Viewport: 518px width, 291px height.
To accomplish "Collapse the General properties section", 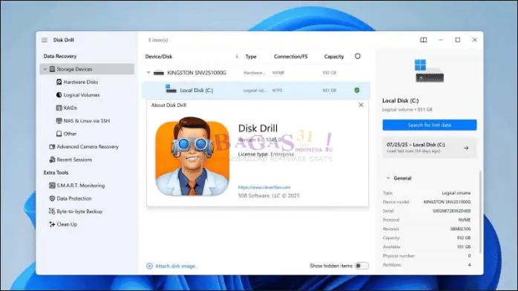I will pos(388,178).
